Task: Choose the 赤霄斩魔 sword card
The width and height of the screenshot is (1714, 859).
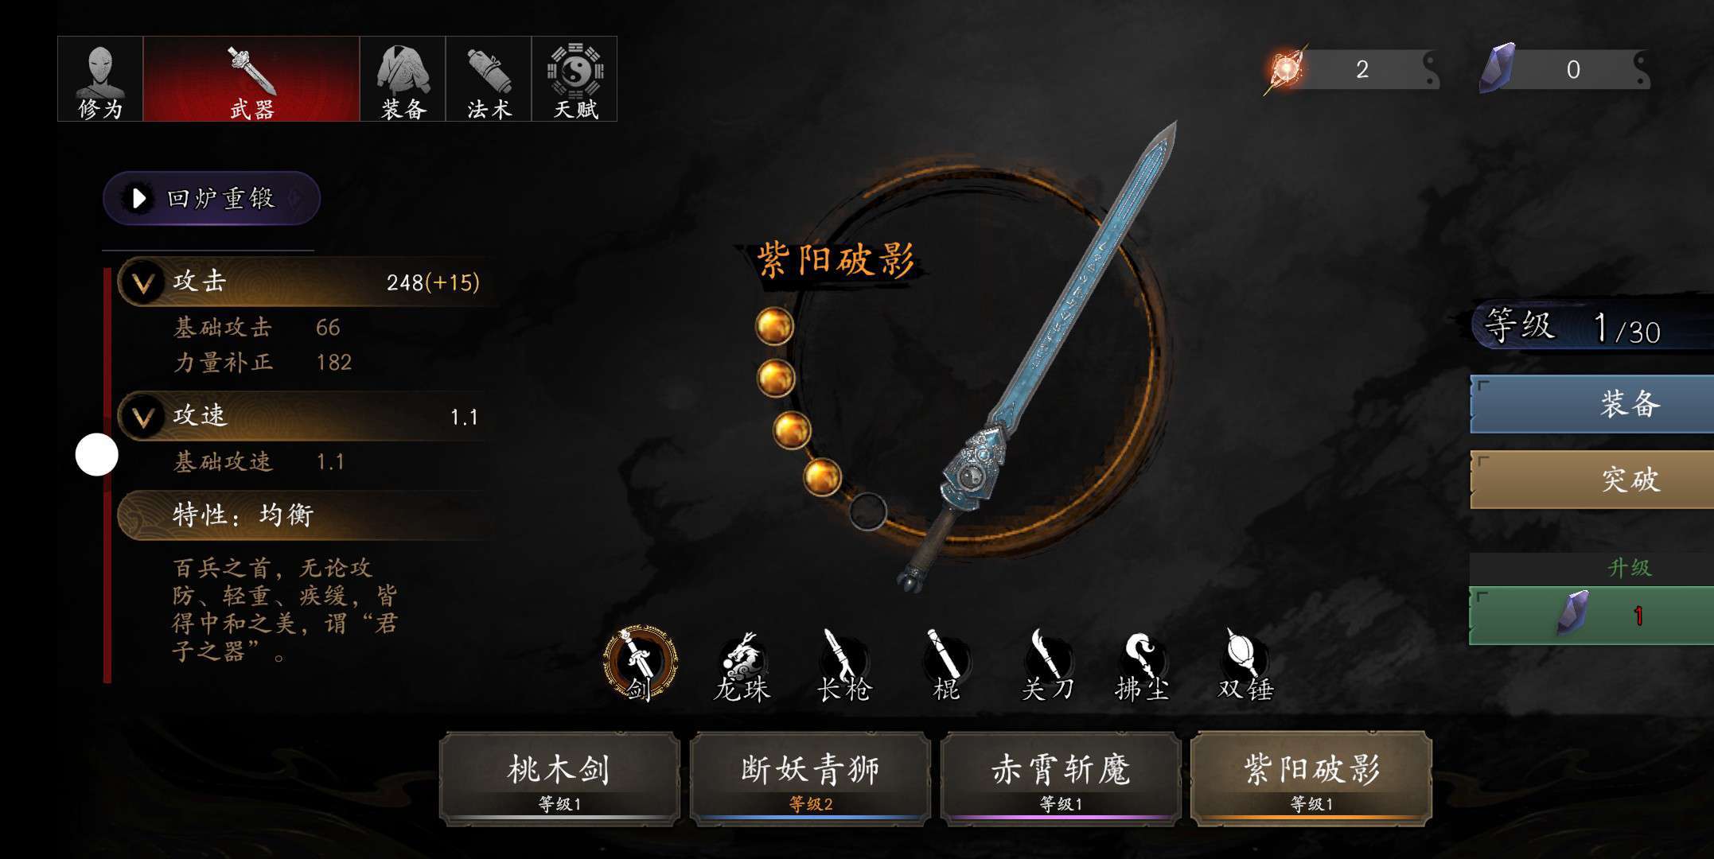Action: point(1061,779)
